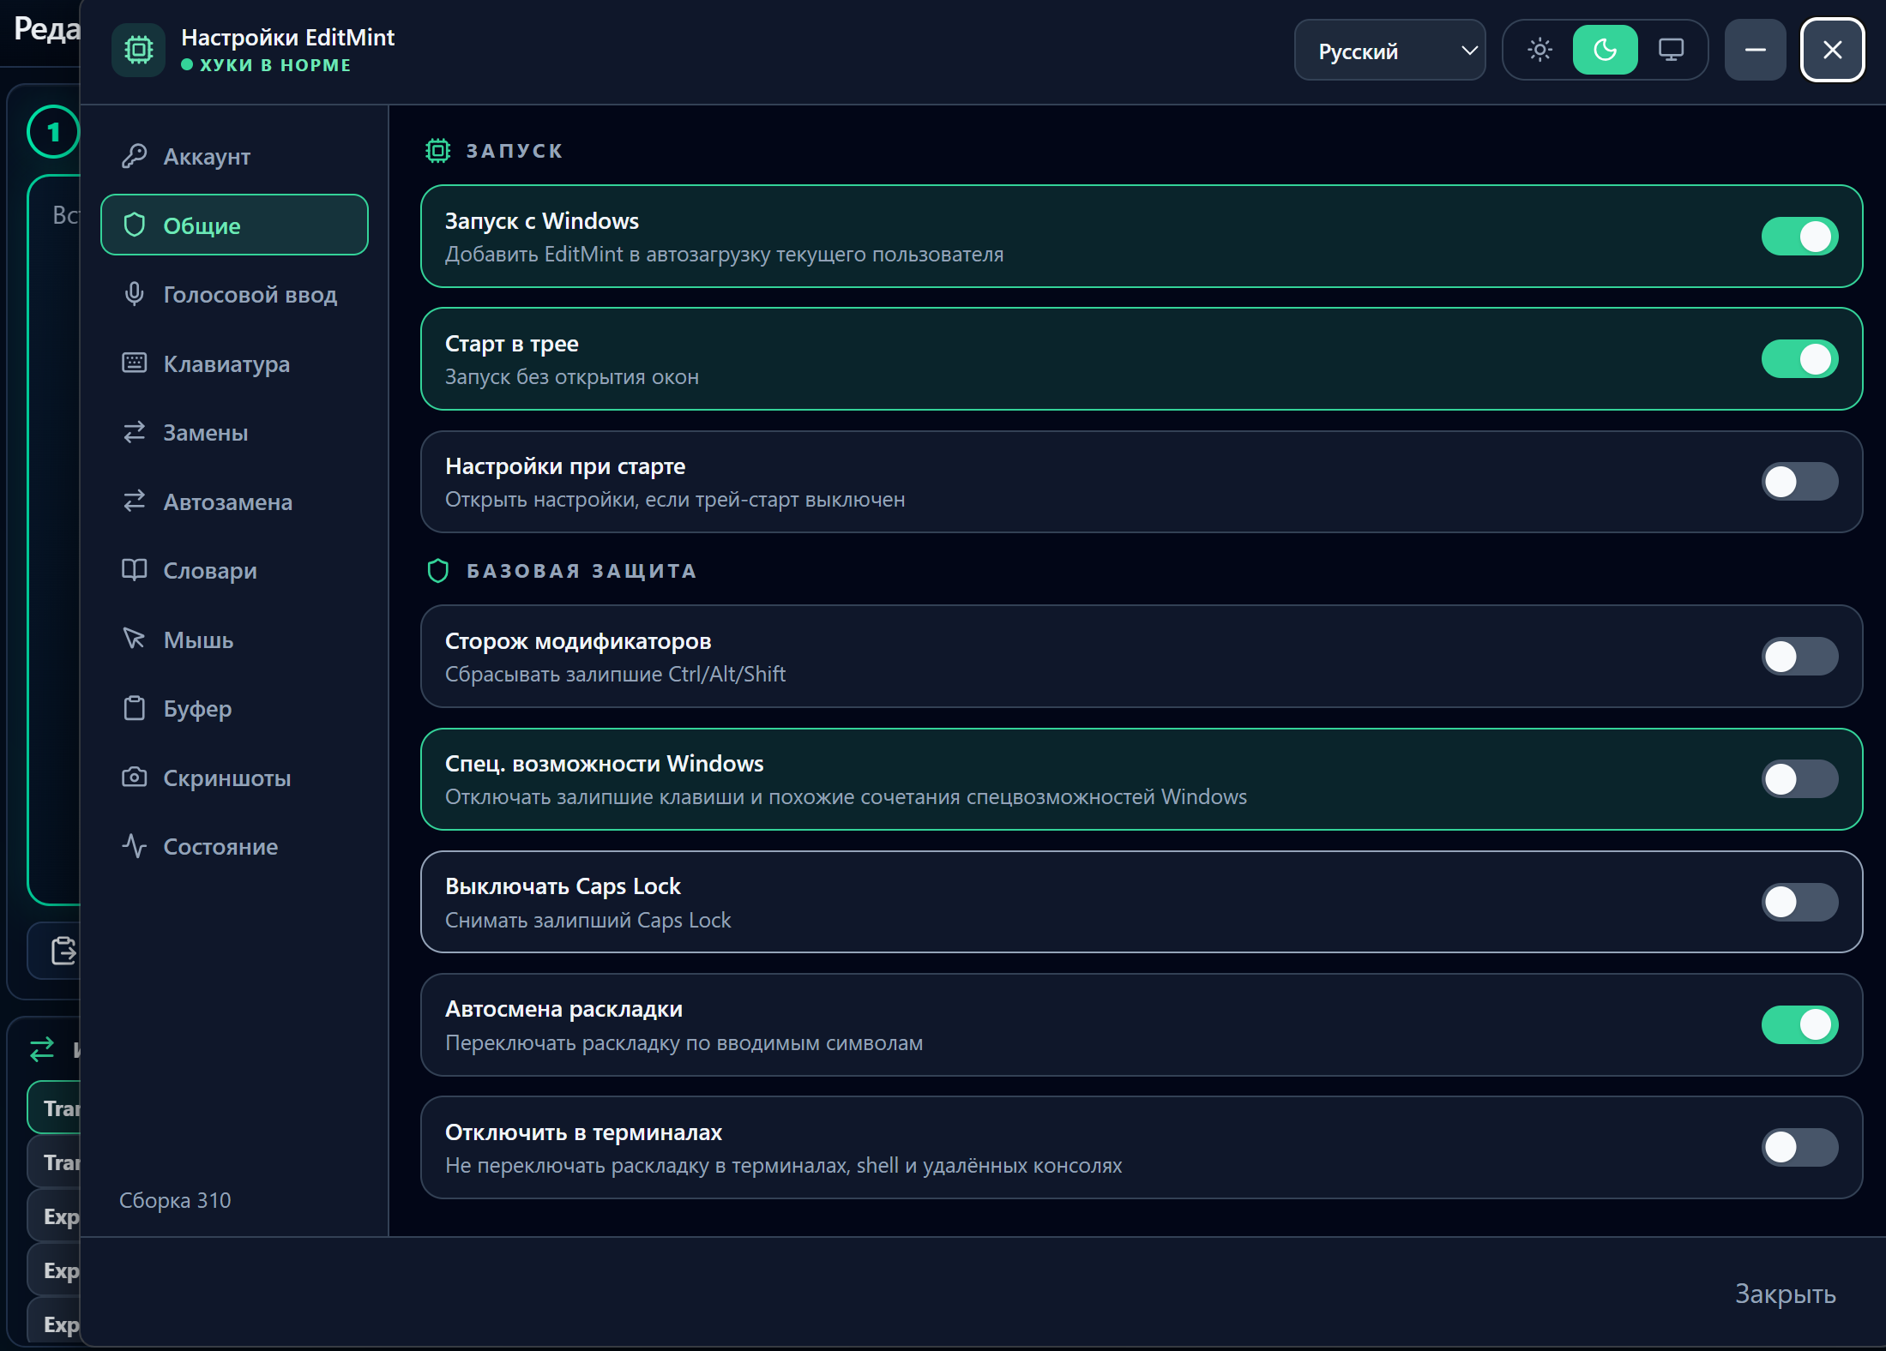Screen dimensions: 1886x1351
Task: Turn off Старт в трее switch
Action: coord(1799,359)
